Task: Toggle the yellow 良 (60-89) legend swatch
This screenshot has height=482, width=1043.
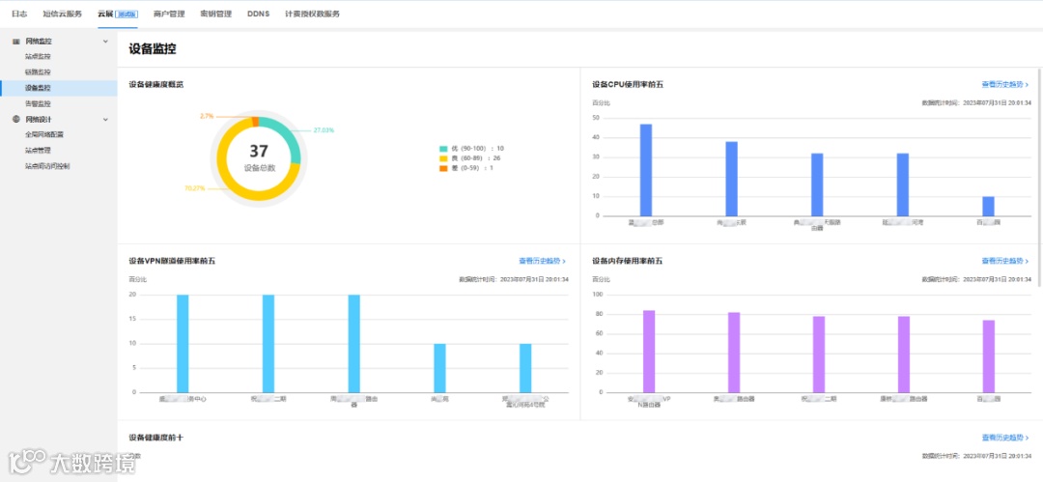Action: (443, 158)
